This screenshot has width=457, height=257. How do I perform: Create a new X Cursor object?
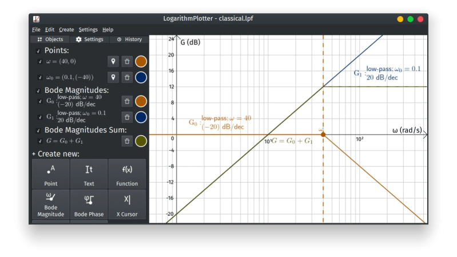click(127, 204)
